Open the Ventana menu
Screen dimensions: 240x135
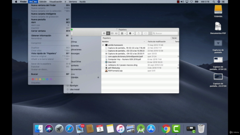pos(73,1)
